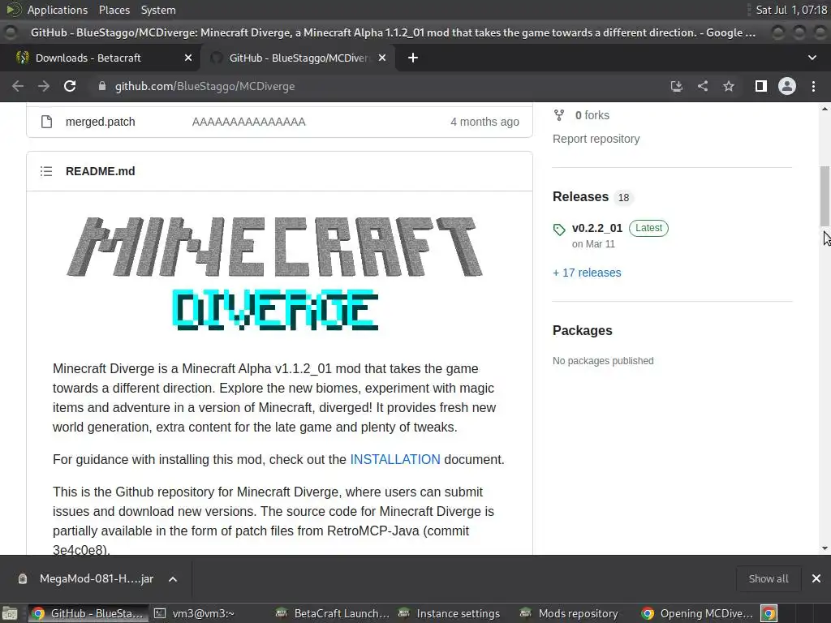Open the AAAAAAAAAAAAAAA commit message
This screenshot has width=831, height=623.
[x=248, y=122]
